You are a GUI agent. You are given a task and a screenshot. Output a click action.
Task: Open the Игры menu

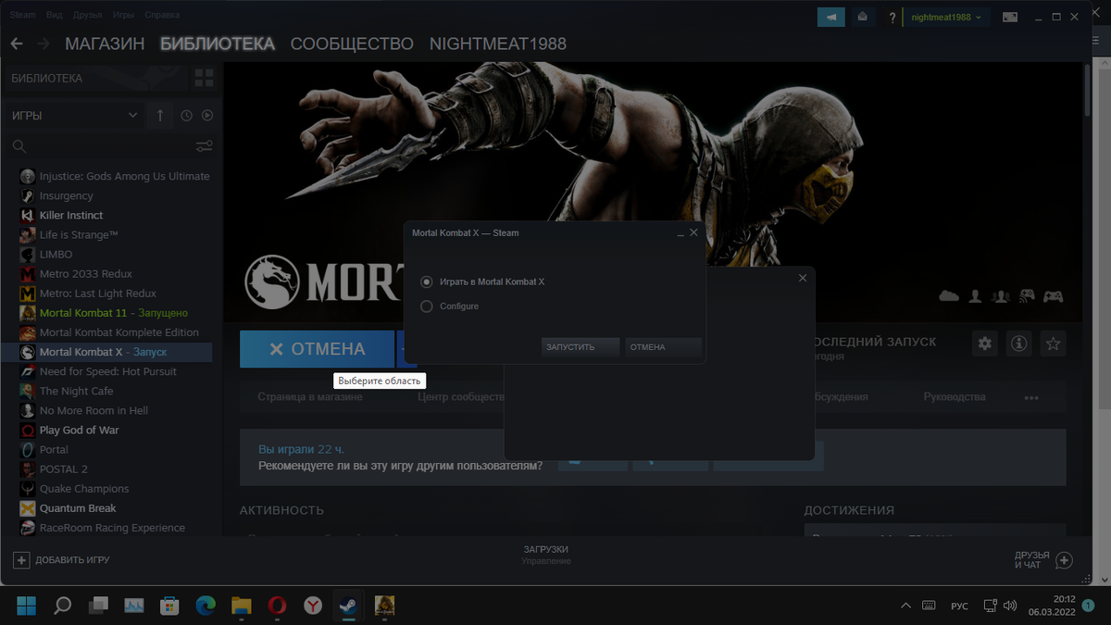coord(122,15)
